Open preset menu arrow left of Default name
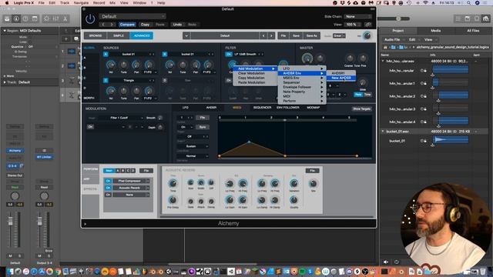Viewport: 493px width, 277px height. pos(186,36)
